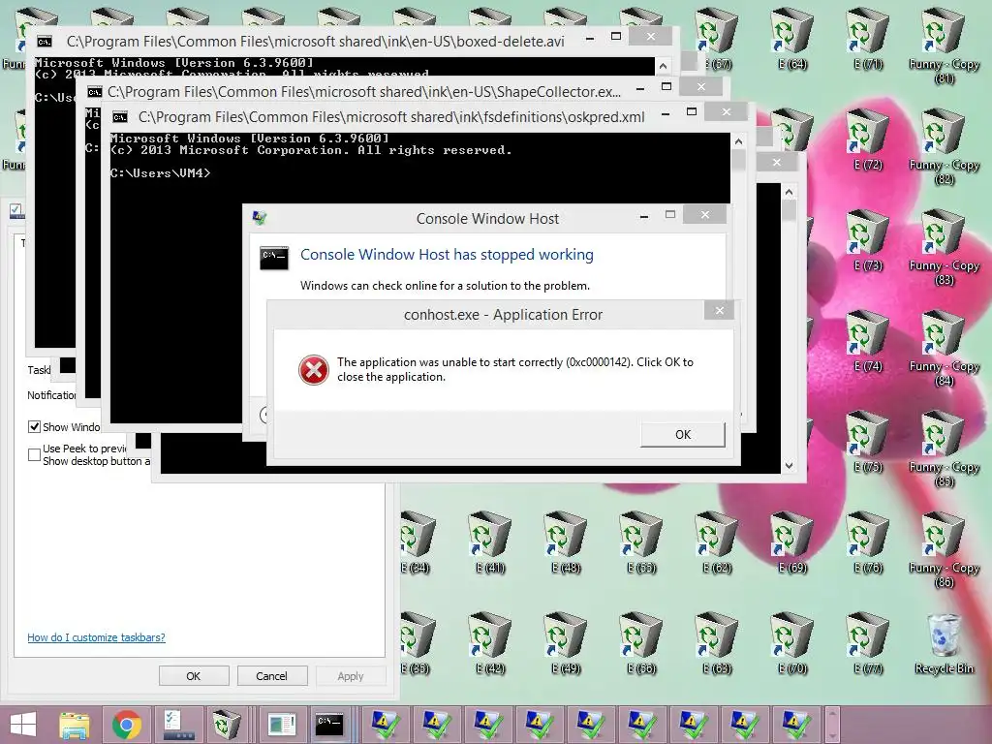Click the Console Window Host title bar icon
The width and height of the screenshot is (992, 744).
pyautogui.click(x=260, y=218)
